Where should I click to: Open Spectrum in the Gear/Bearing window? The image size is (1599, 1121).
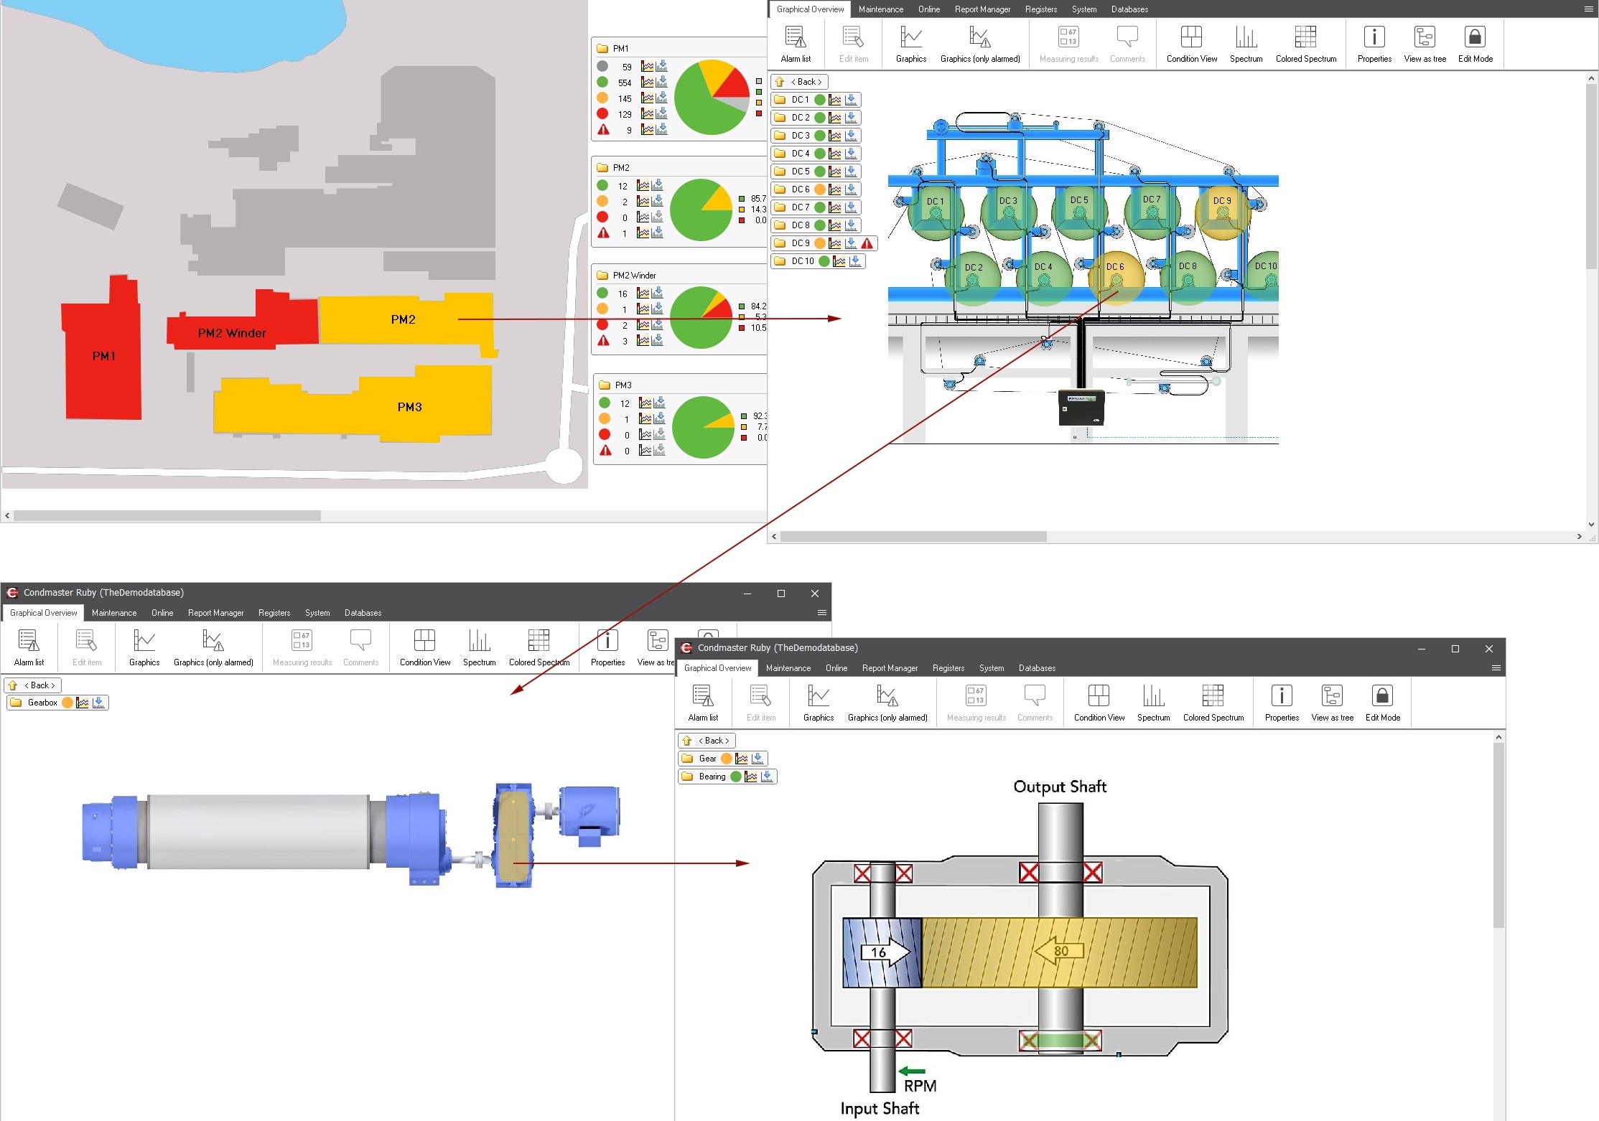1153,703
